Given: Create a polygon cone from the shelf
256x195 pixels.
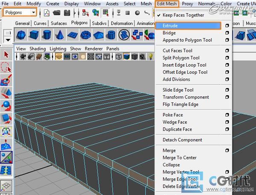Looking at the screenshot, I should (60, 35).
